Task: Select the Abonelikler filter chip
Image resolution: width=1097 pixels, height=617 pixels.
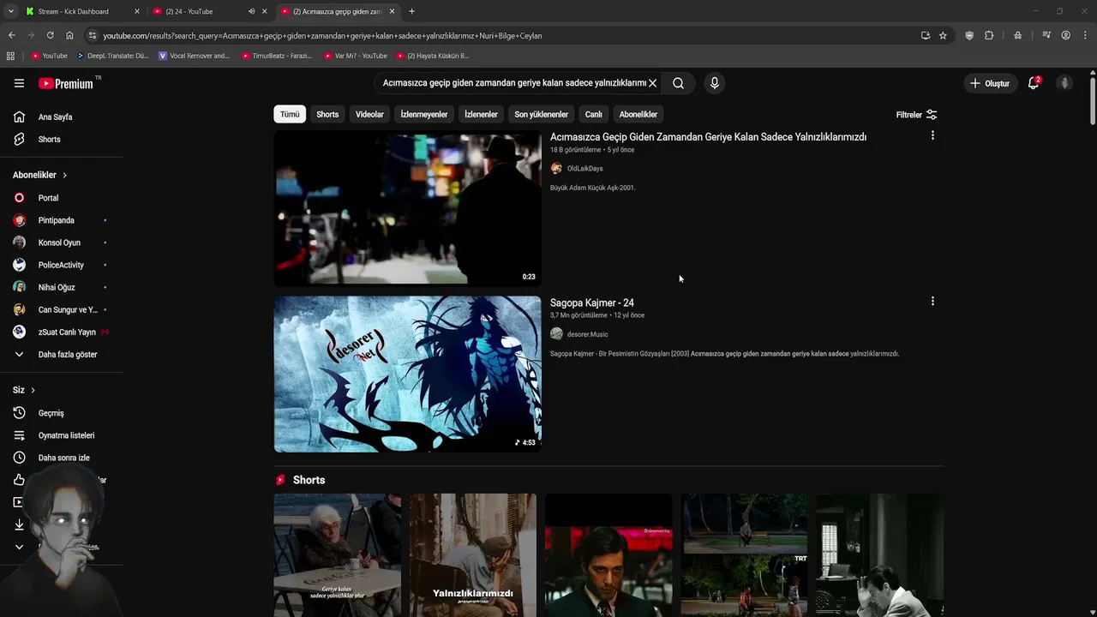Action: [x=638, y=114]
